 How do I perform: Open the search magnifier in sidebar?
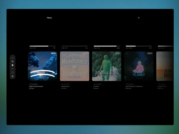coord(13,72)
